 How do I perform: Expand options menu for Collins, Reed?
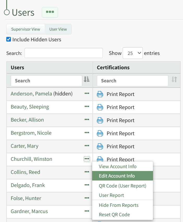(x=87, y=172)
